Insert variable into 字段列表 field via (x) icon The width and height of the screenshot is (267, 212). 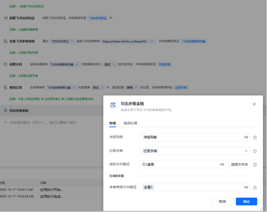pos(246,137)
